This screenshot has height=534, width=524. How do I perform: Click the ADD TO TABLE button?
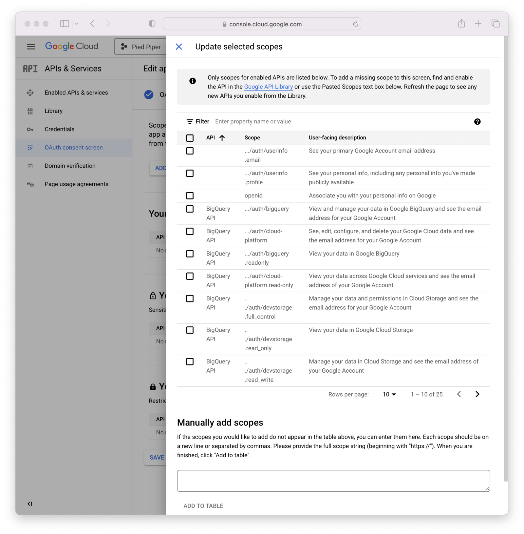pos(203,506)
